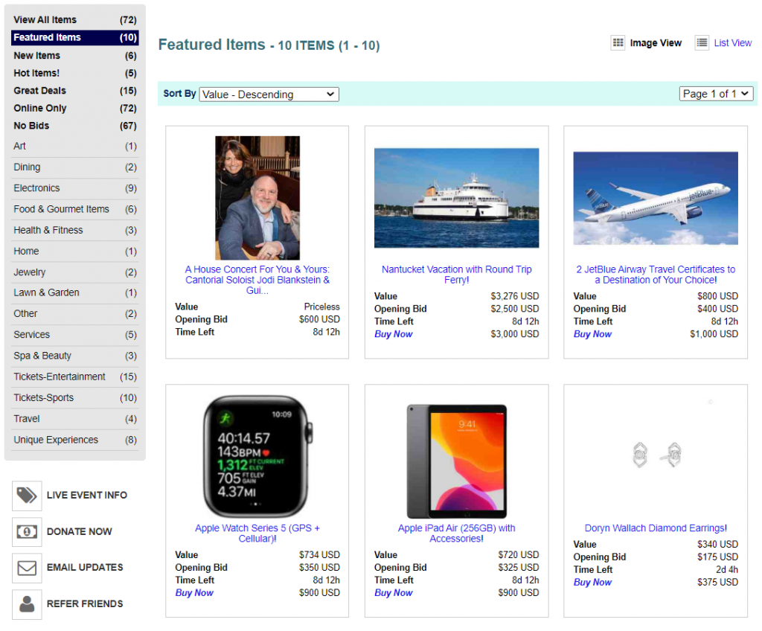762x631 pixels.
Task: Click the 2d 4h time left
Action: tap(726, 569)
